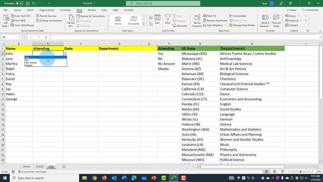This screenshot has width=323, height=182.
Task: Click taskbar Type here to search box
Action: (x=44, y=178)
